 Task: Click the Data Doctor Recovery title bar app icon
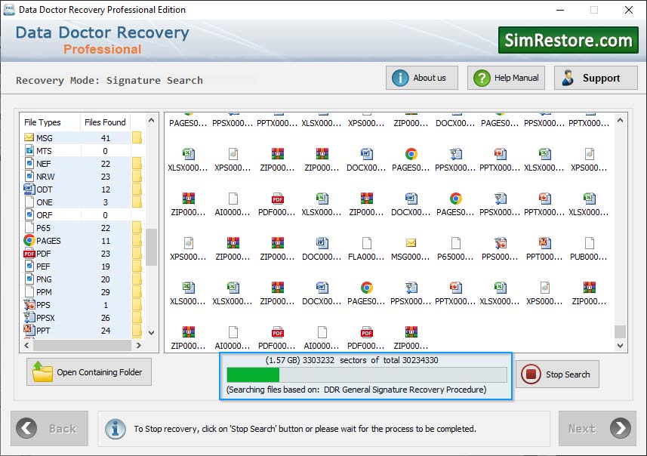click(x=8, y=10)
